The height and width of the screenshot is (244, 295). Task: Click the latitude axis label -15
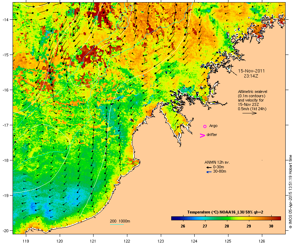5,55
